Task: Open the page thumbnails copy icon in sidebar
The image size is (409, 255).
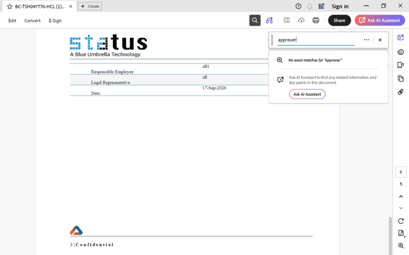Action: [400, 78]
